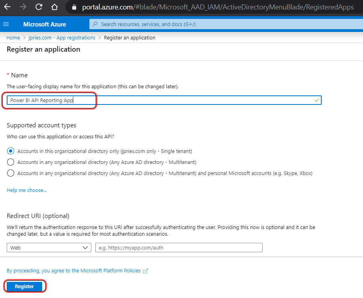Reload the page with the refresh icon
Image resolution: width=363 pixels, height=298 pixels.
(39, 7)
